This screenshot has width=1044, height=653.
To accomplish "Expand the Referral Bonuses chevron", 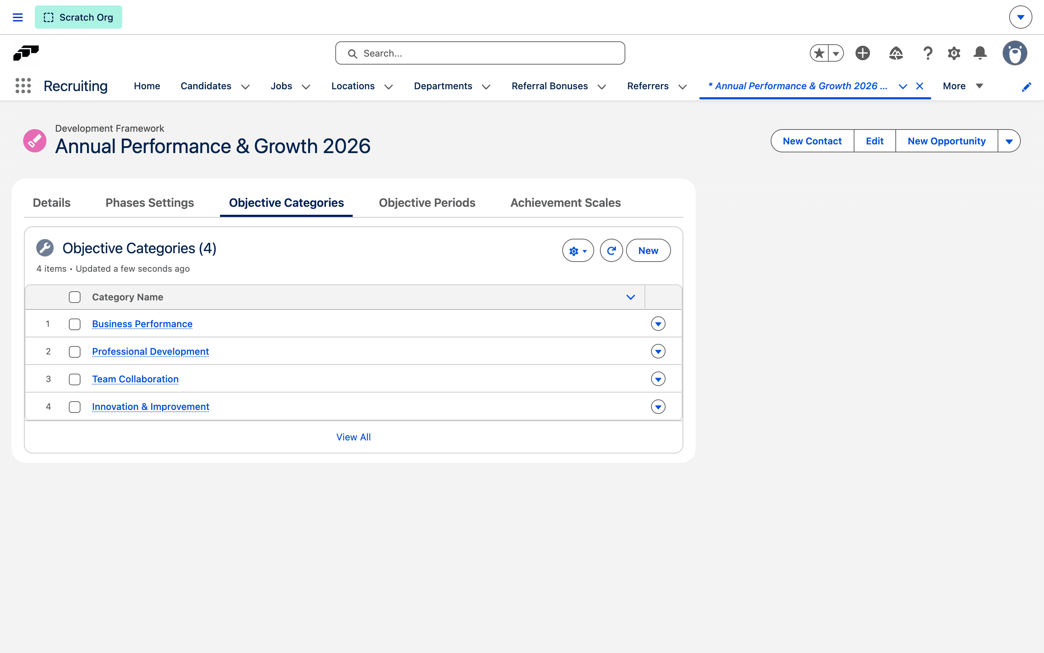I will coord(601,87).
